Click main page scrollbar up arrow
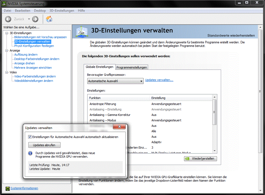The height and width of the screenshot is (195, 265). coord(260,27)
